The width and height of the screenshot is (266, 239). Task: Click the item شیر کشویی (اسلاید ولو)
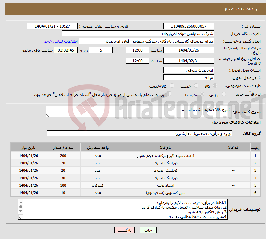pos(165,193)
